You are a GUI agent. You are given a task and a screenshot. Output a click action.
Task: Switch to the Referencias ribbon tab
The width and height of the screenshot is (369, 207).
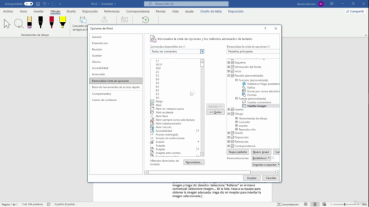click(x=112, y=11)
